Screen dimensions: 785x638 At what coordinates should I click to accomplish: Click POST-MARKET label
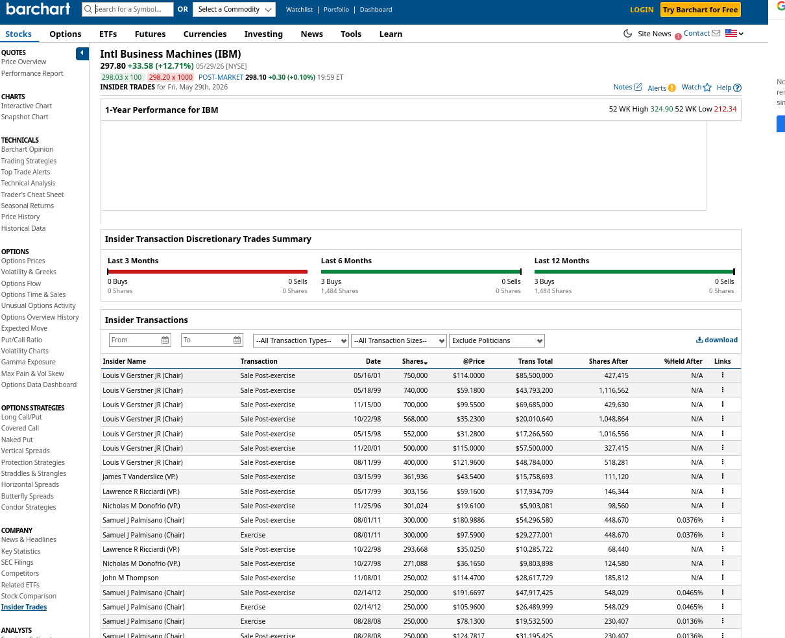pos(221,77)
